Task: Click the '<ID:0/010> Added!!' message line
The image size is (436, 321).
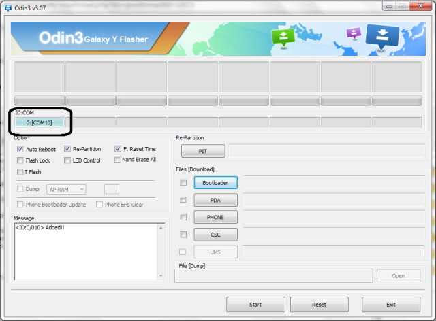Action: click(x=40, y=227)
